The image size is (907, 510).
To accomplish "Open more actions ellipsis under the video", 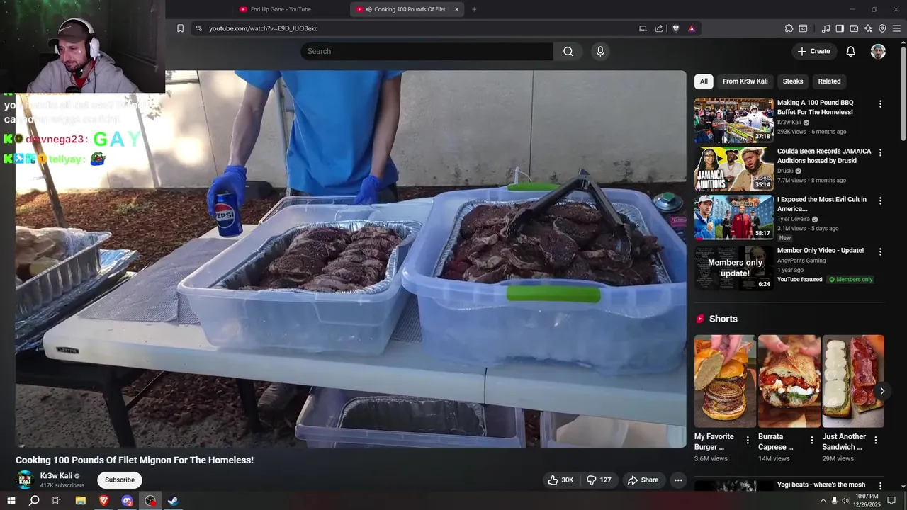I will (x=678, y=480).
